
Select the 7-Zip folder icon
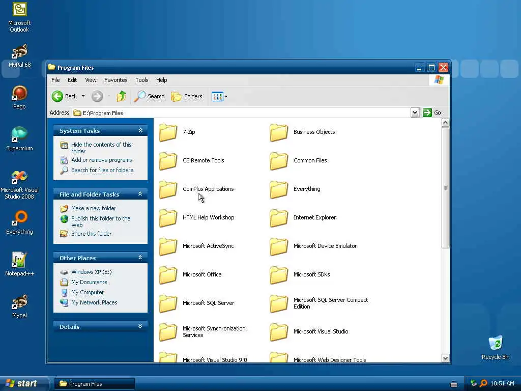click(x=168, y=132)
